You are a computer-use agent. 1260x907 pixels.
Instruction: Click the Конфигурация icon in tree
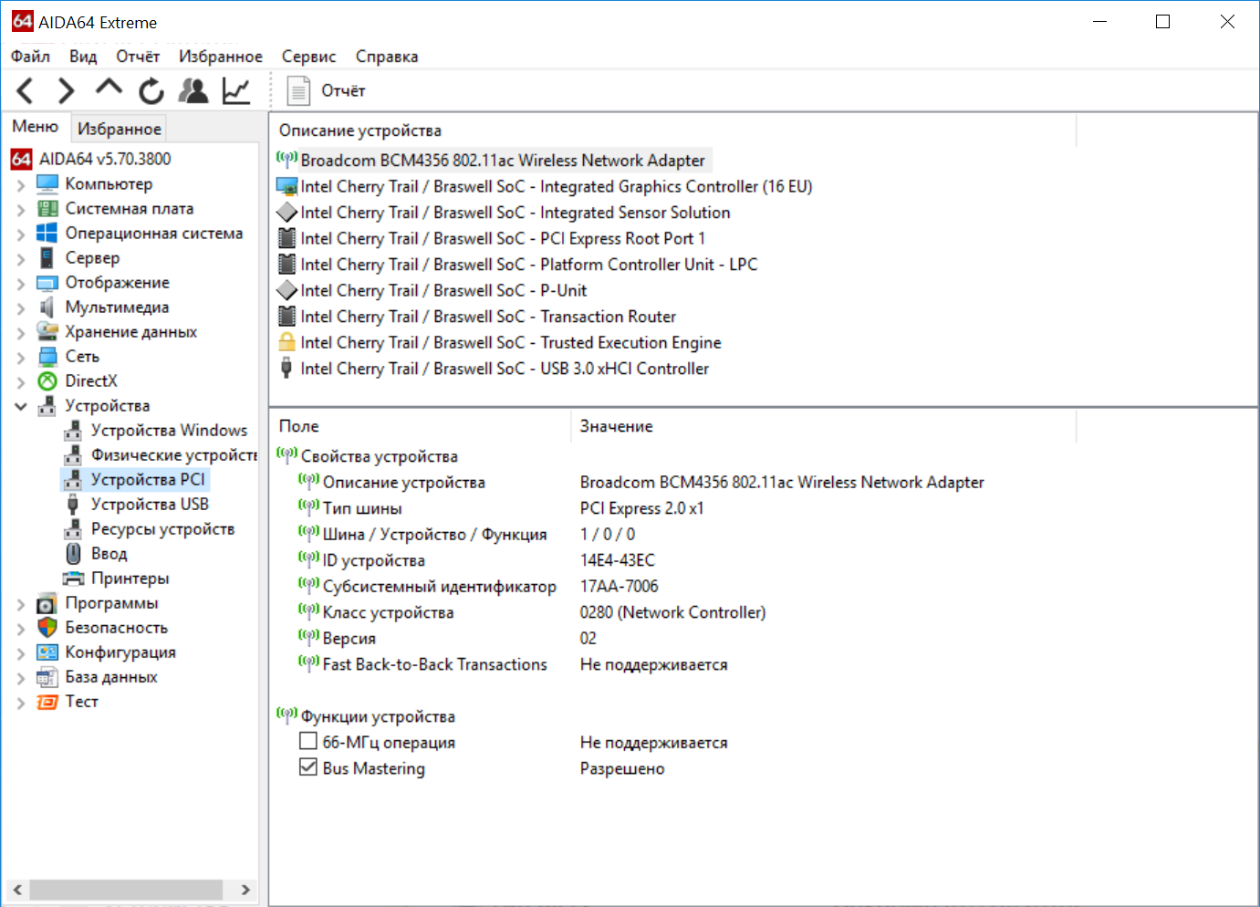click(47, 652)
